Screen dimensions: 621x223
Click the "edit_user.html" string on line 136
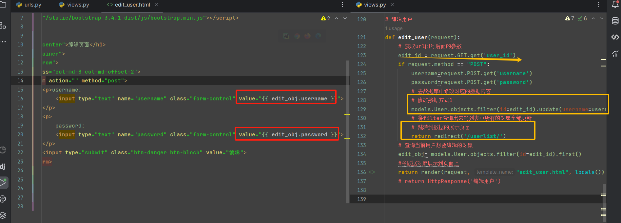542,172
